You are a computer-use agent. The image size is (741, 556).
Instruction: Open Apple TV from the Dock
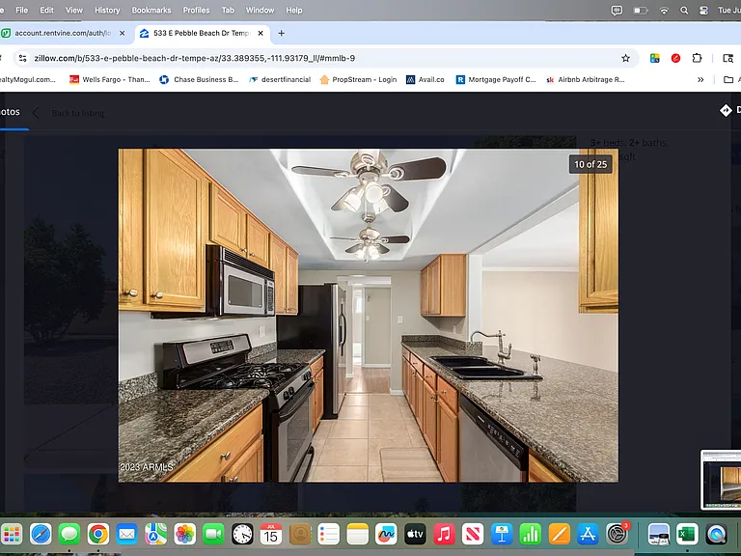point(415,534)
